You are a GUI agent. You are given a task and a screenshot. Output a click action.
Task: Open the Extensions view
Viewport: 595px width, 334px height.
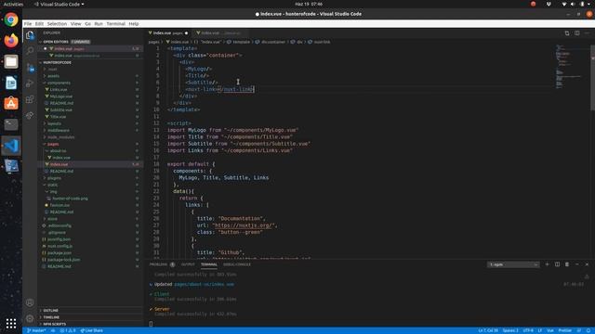click(30, 99)
